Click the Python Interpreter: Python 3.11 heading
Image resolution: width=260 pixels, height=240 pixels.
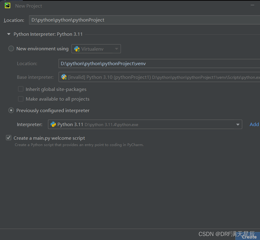48,34
